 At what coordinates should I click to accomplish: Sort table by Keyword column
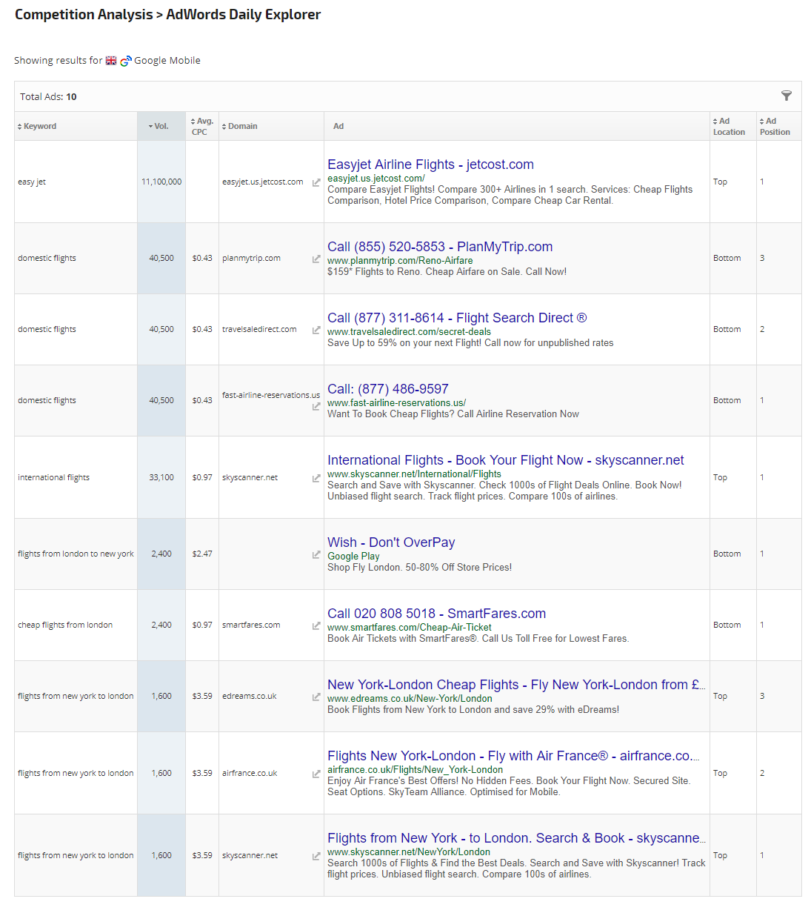click(39, 127)
